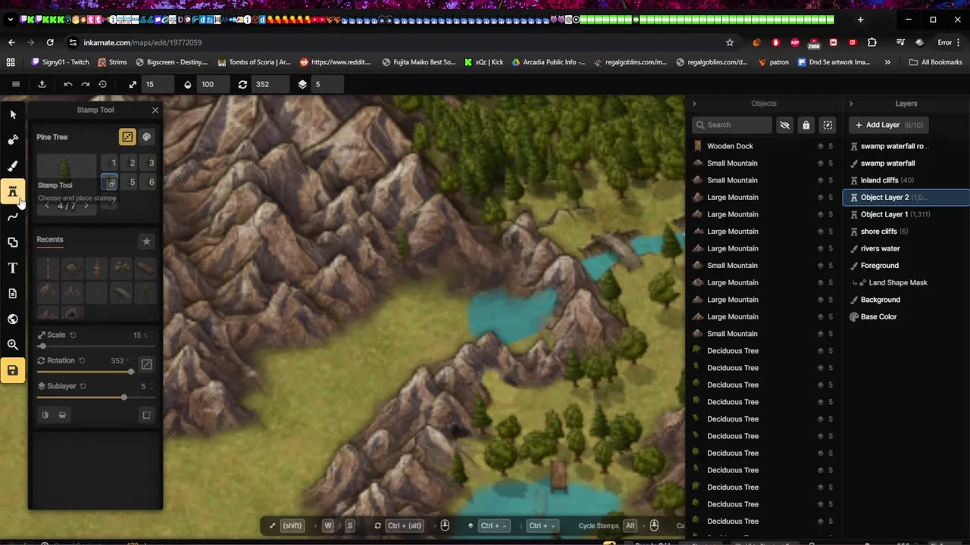This screenshot has height=545, width=970.
Task: Select the swamp waterfall ro... layer
Action: pos(906,146)
